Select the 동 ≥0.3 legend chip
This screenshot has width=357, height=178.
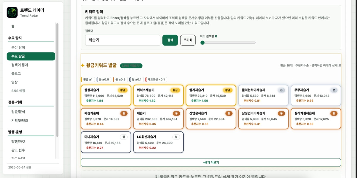tap(120, 80)
